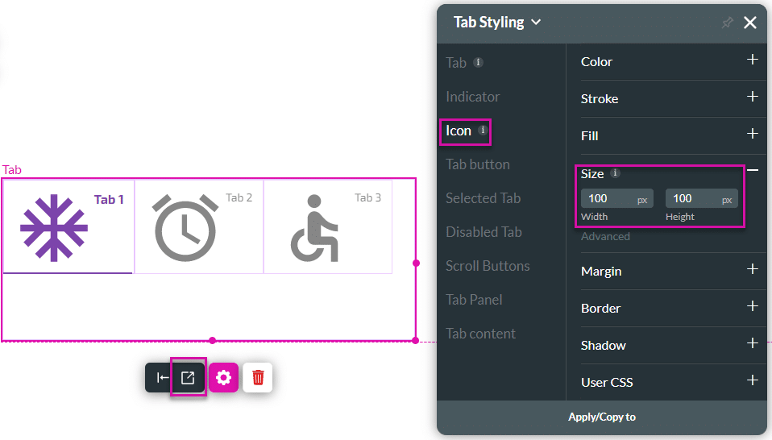Expand the Stroke section

point(752,98)
